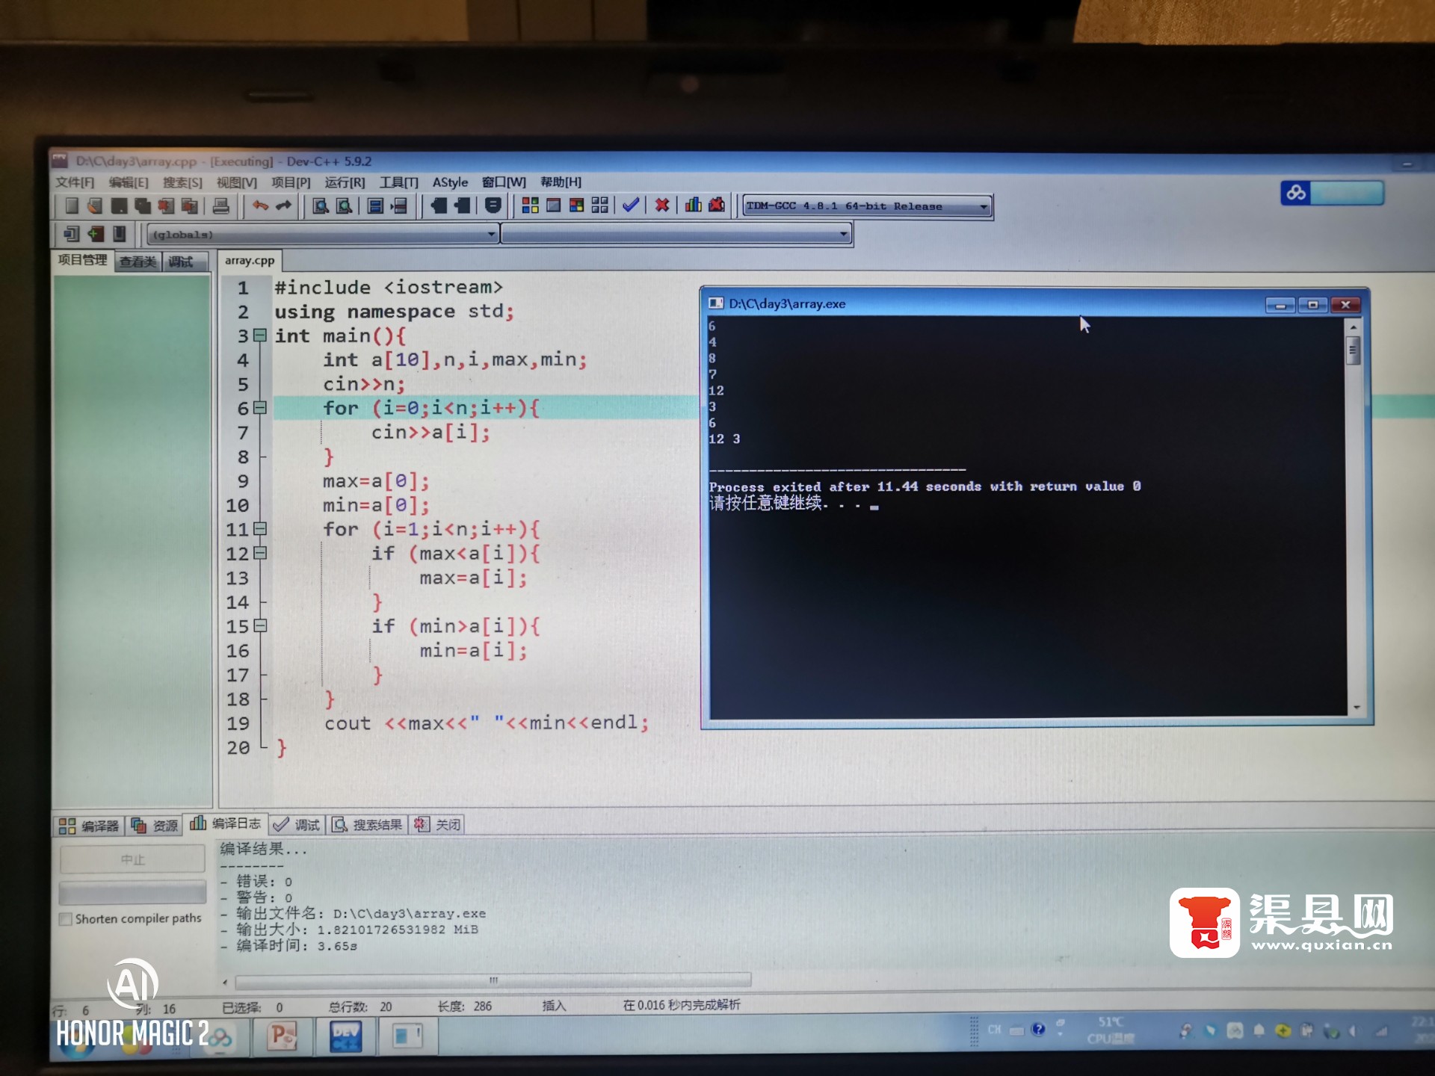Open Find using the magnifier icon
This screenshot has width=1435, height=1076.
coord(319,205)
